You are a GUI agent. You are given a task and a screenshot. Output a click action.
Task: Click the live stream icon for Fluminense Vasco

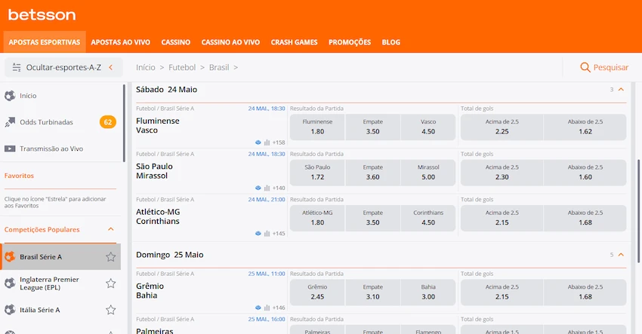pyautogui.click(x=258, y=142)
